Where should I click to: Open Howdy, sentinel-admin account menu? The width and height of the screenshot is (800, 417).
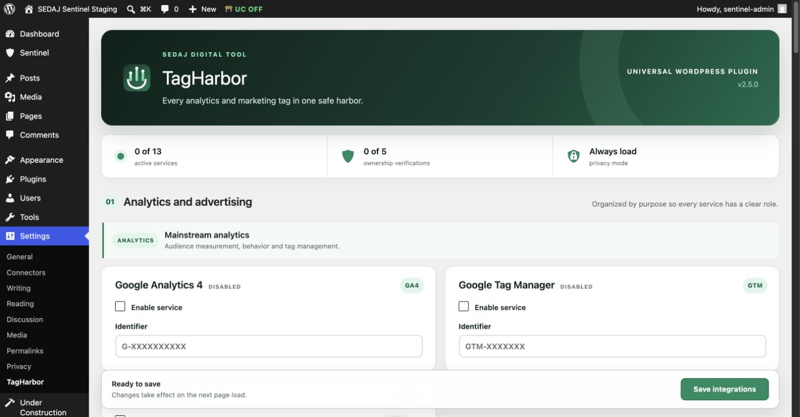pos(742,9)
